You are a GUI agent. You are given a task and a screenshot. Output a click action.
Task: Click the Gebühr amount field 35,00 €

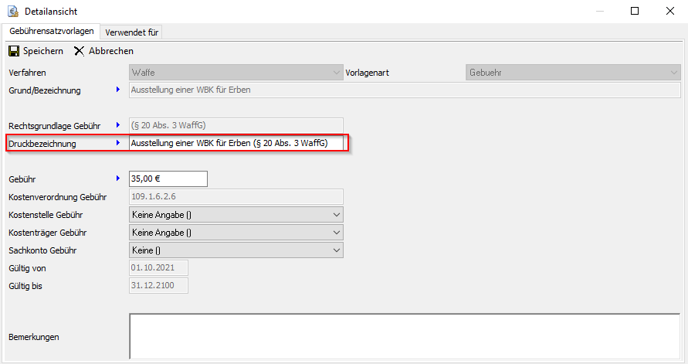tap(168, 179)
